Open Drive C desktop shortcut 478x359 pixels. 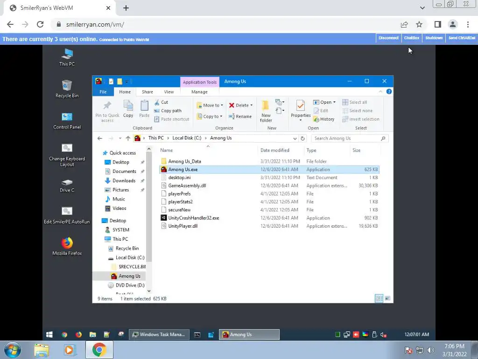click(x=67, y=185)
